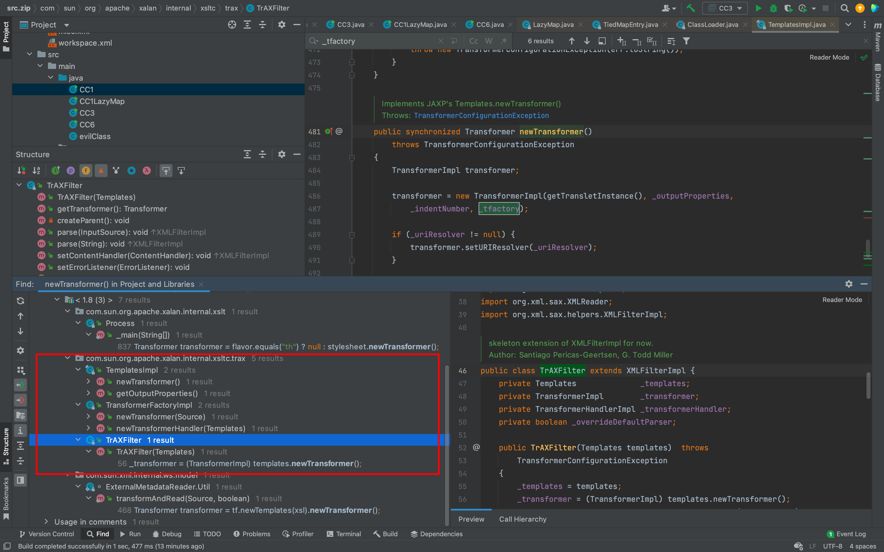The height and width of the screenshot is (552, 884).
Task: Click preview editor vertical scrollbar
Action: [868, 386]
